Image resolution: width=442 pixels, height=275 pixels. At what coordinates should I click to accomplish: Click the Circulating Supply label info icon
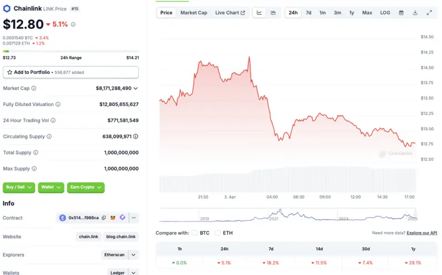tap(49, 136)
